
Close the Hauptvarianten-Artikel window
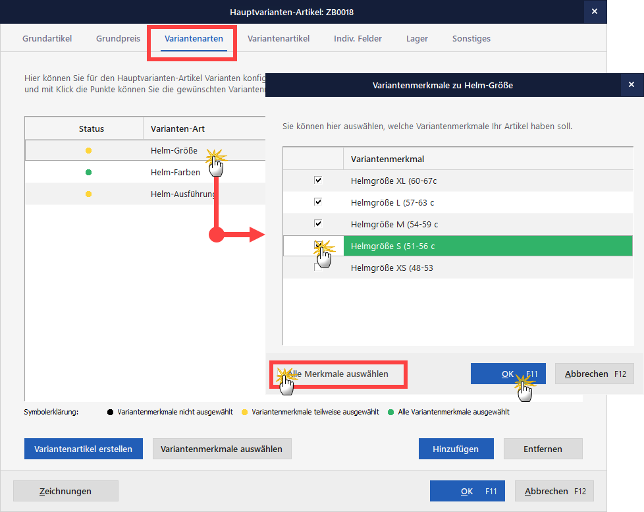coord(595,11)
